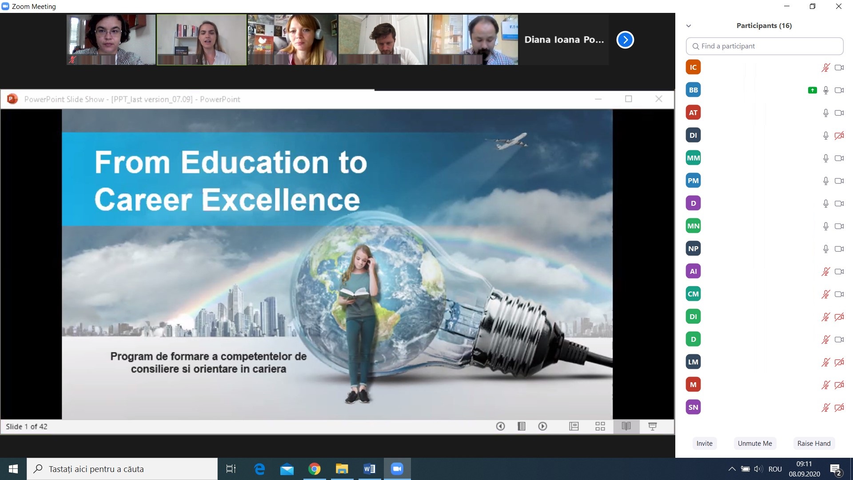Viewport: 853px width, 480px height.
Task: Click camera icon in MM row
Action: click(x=839, y=158)
